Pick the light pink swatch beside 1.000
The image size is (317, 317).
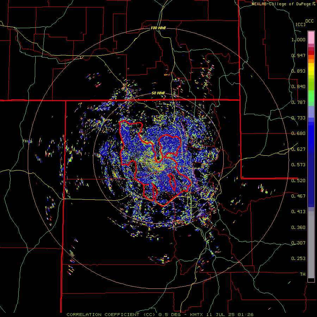click(311, 38)
